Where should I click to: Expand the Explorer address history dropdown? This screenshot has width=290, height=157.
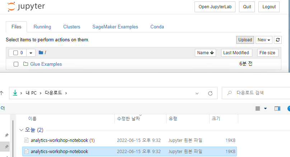pyautogui.click(x=197, y=93)
